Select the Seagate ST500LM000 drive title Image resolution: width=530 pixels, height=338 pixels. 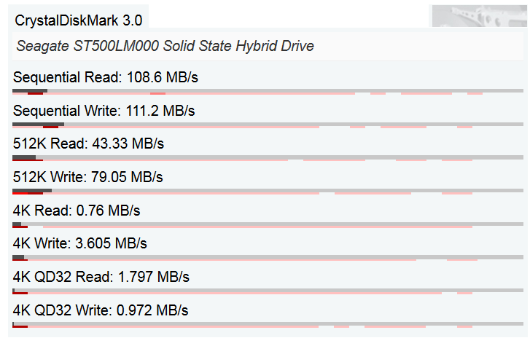point(165,46)
